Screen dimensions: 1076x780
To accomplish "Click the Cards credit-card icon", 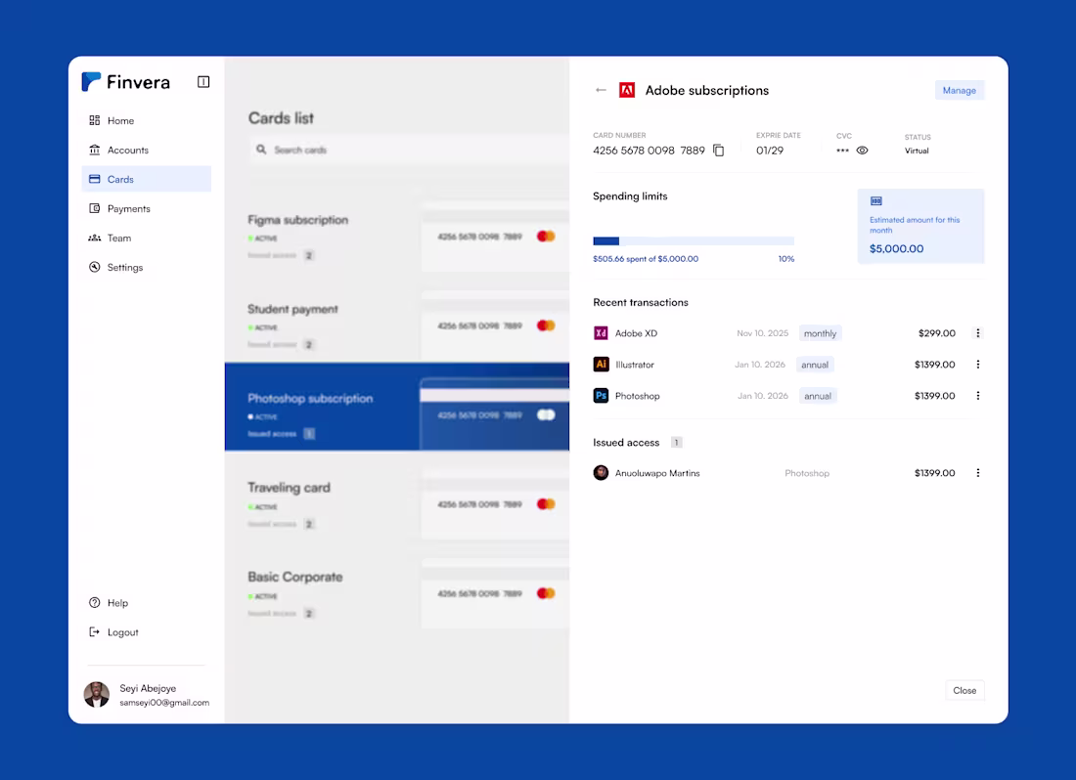I will 95,179.
